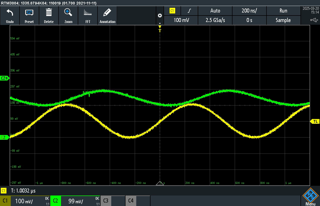Click the Delete trash can icon
The image size is (320, 206).
(49, 12)
